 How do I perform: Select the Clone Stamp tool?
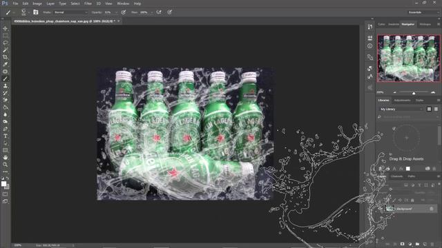point(5,85)
